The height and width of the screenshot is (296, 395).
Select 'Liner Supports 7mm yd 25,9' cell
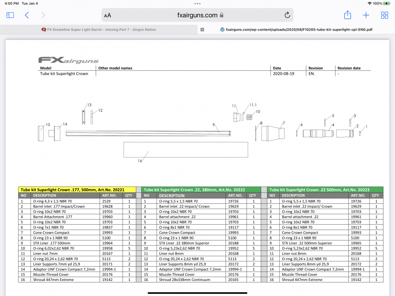tap(65, 264)
